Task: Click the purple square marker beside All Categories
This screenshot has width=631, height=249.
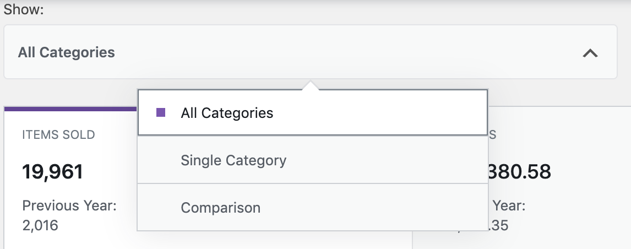Action: coord(161,113)
